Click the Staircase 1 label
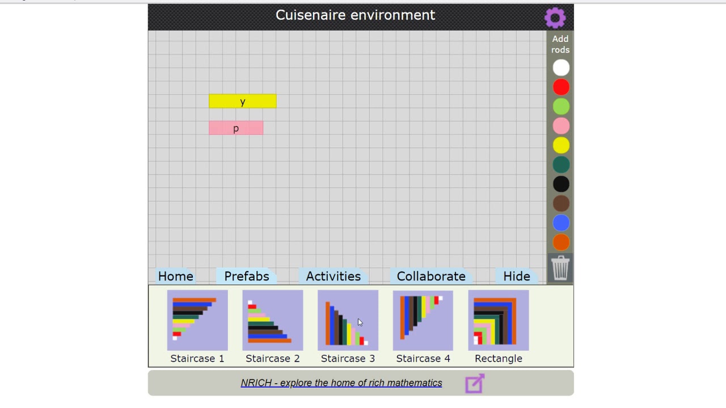 [x=197, y=358]
